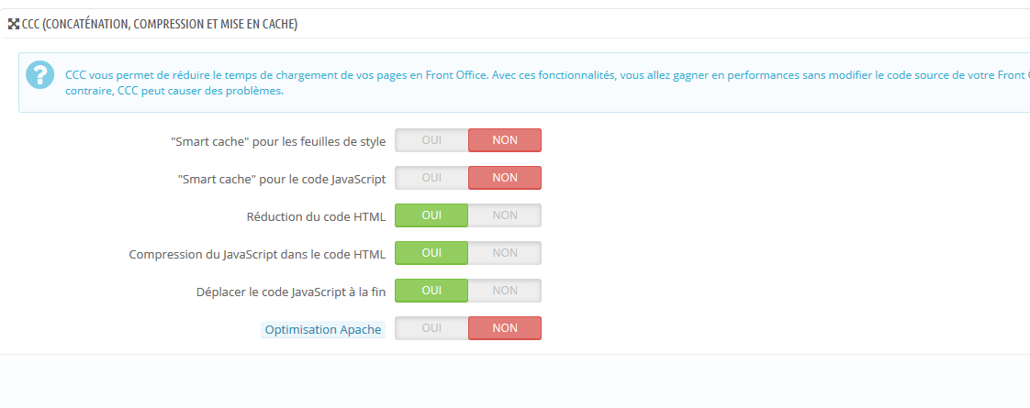The image size is (1030, 408).
Task: Select NON for Smart cache code JavaScript
Action: pos(505,178)
